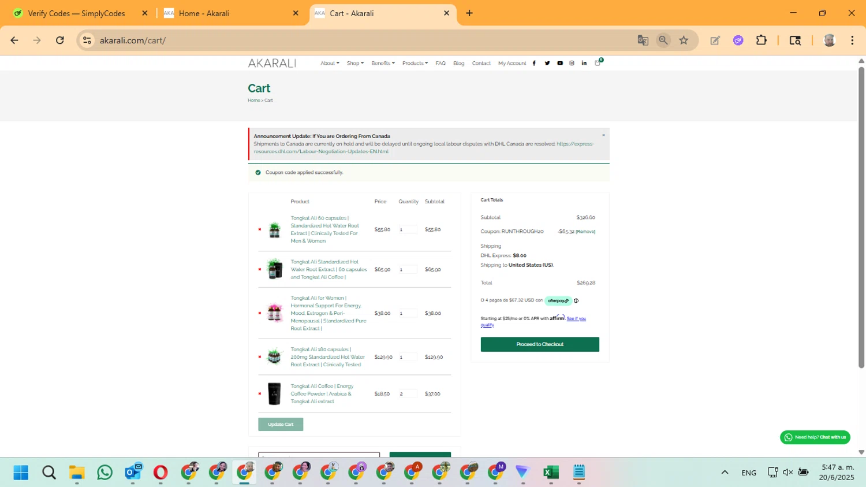Go to the Blog page
This screenshot has width=866, height=487.
[459, 64]
